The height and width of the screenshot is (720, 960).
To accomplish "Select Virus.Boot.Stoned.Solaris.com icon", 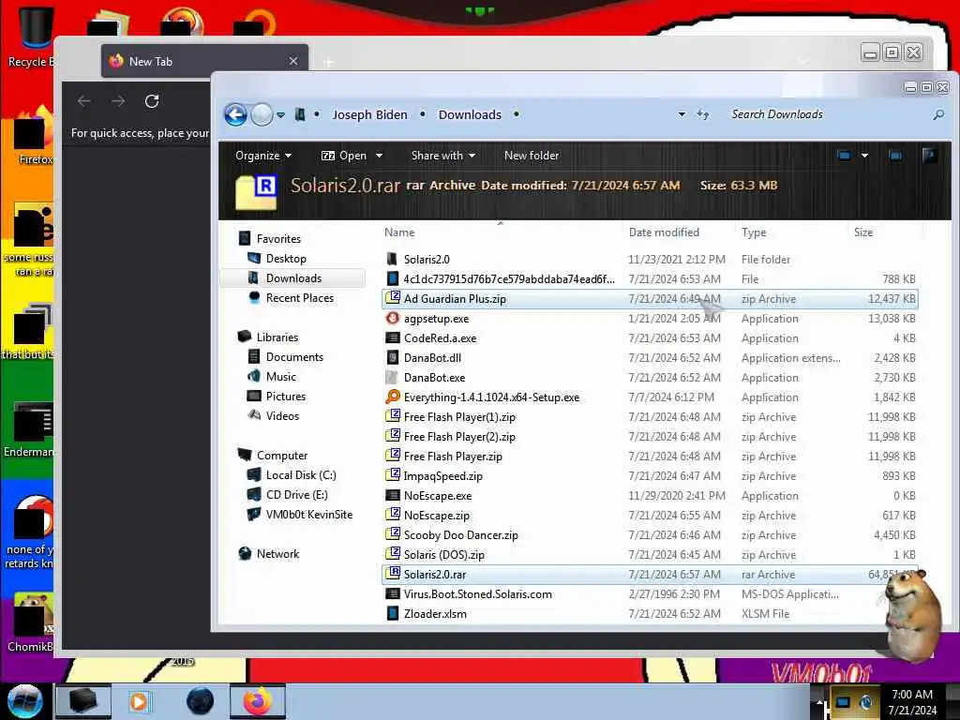I will (x=393, y=593).
